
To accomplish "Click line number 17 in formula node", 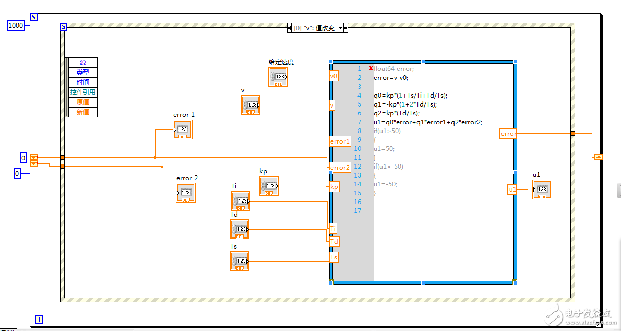I will pos(357,211).
